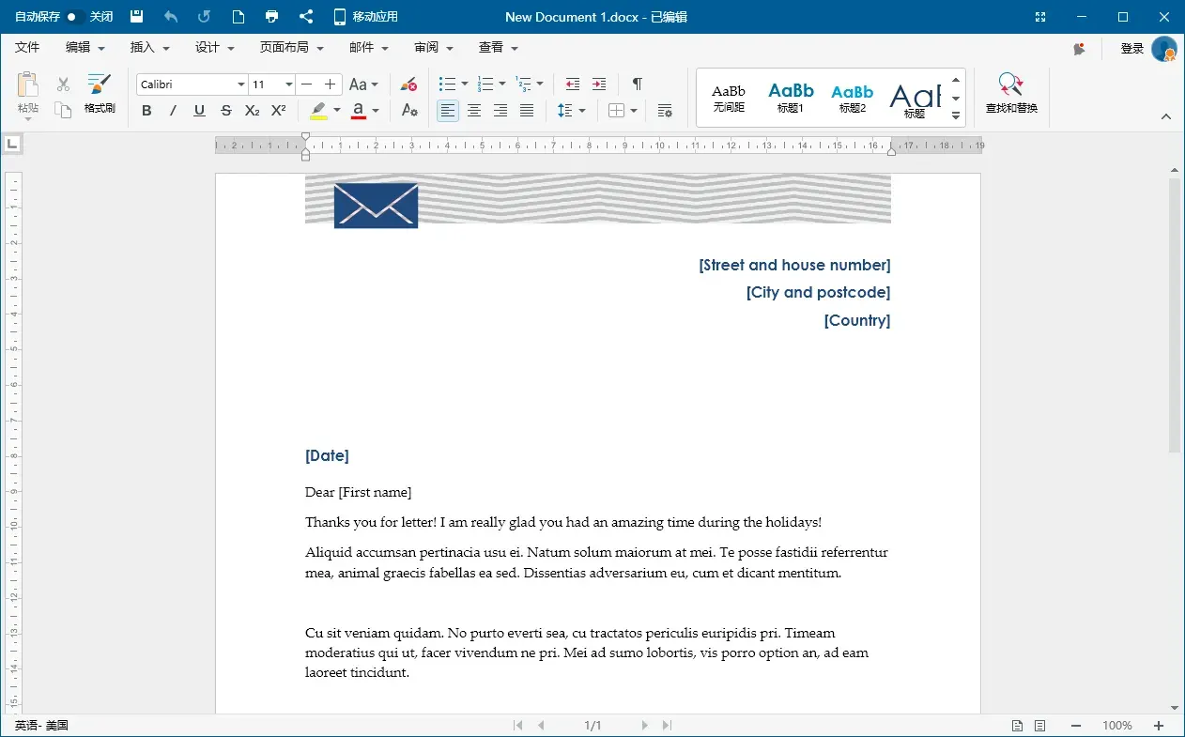Image resolution: width=1185 pixels, height=737 pixels.
Task: Apply the 无间距 style
Action: coord(729,98)
